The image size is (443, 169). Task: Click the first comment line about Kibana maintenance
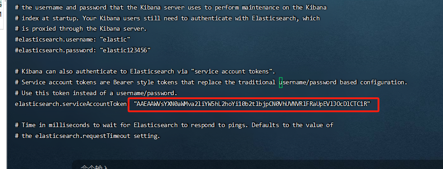pos(171,8)
